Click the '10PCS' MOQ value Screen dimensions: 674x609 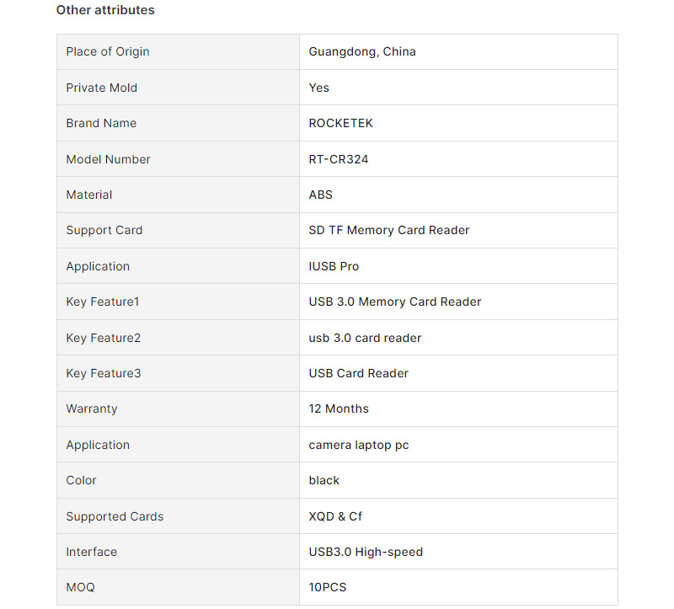pyautogui.click(x=328, y=587)
